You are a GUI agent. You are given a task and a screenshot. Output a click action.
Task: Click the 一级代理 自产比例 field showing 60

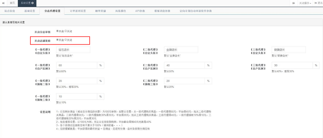[x=77, y=65]
